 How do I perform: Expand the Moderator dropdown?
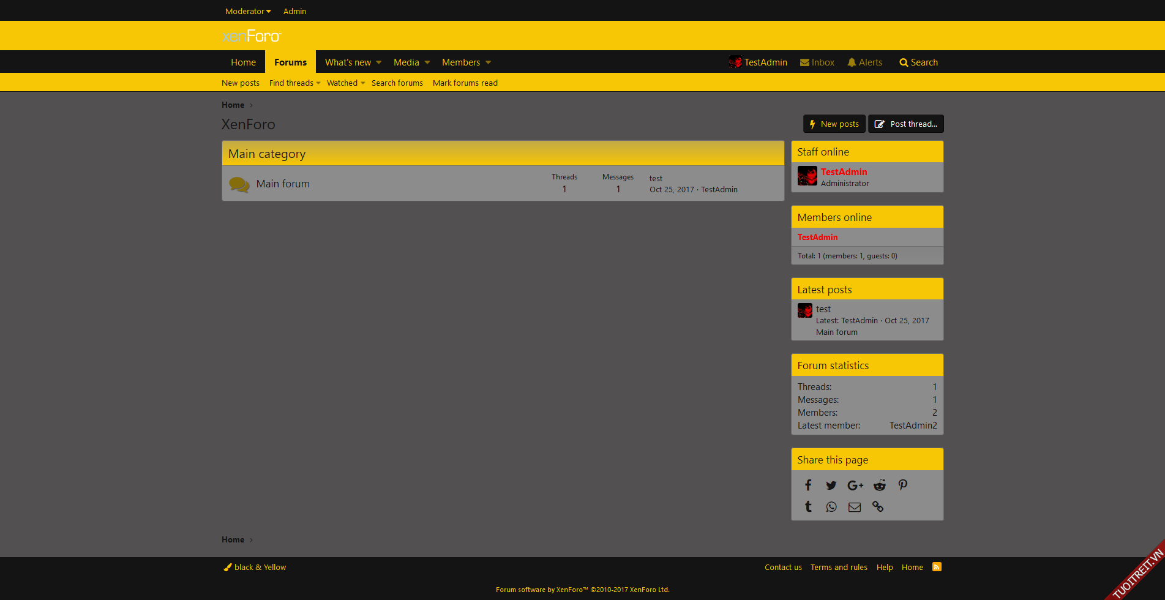click(248, 11)
